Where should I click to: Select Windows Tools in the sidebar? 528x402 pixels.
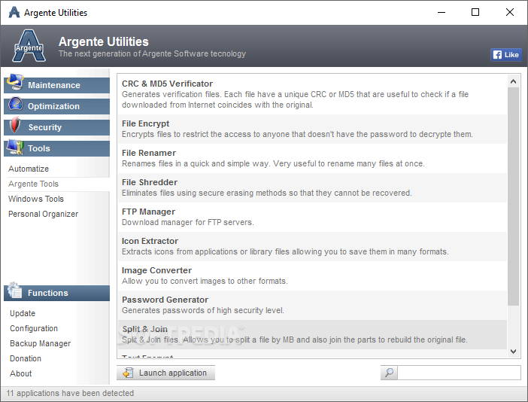[36, 199]
